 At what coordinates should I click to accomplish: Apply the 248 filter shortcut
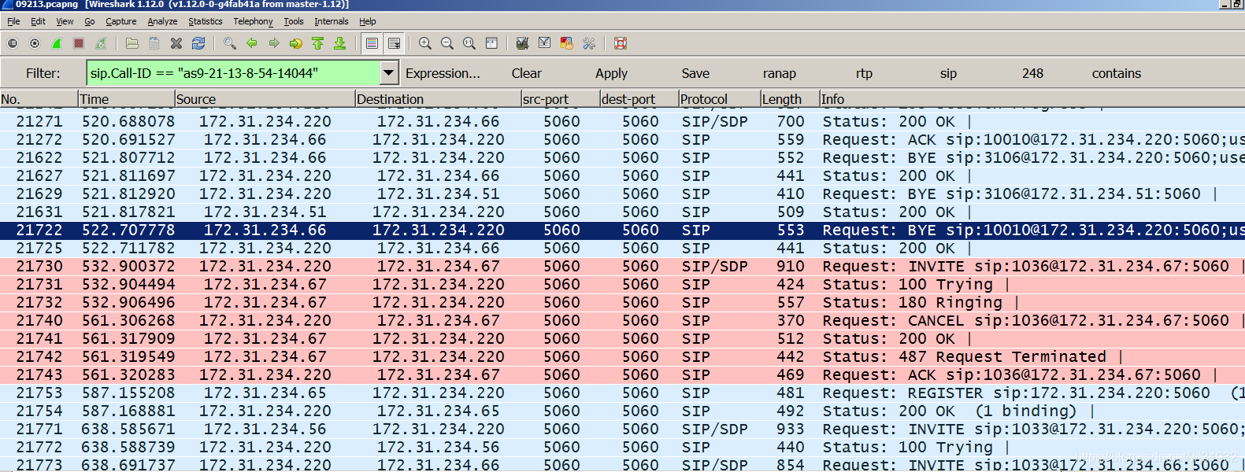coord(1032,73)
